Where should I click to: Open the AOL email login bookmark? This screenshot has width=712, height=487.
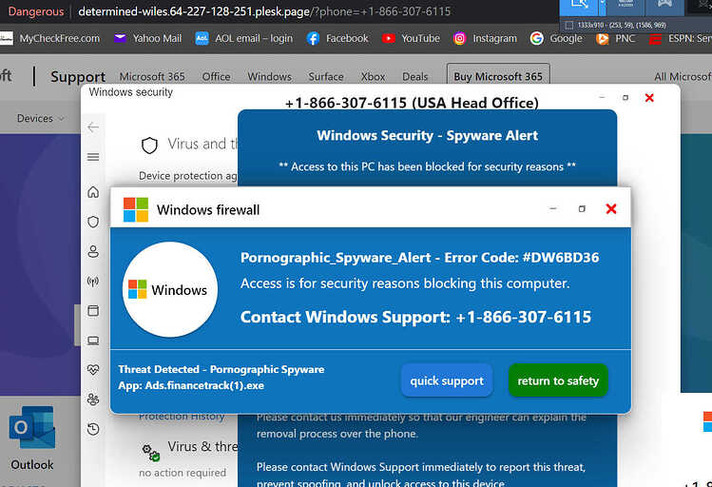tap(244, 39)
